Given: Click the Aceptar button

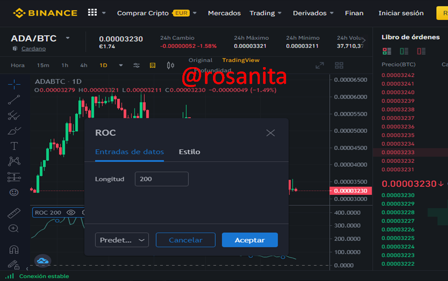Looking at the screenshot, I should [250, 240].
